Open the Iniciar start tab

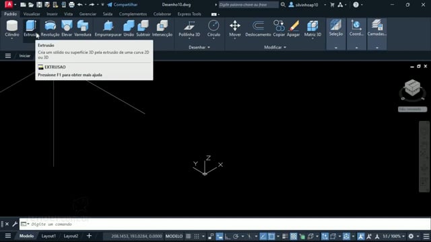point(25,56)
